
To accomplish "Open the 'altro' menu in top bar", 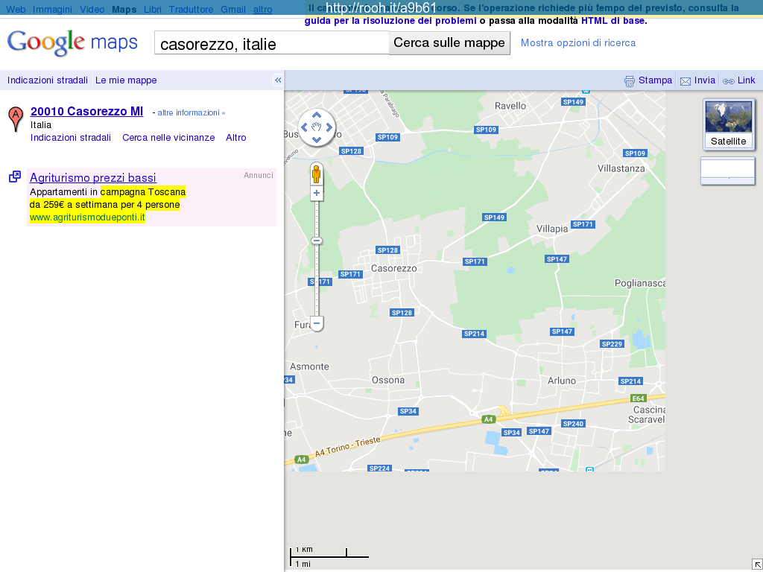I will click(262, 10).
